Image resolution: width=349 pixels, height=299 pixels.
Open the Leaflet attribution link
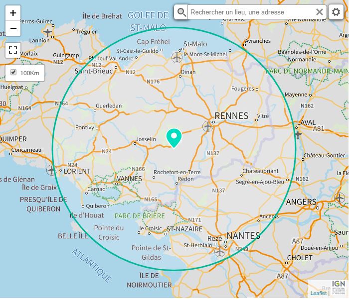coord(318,293)
